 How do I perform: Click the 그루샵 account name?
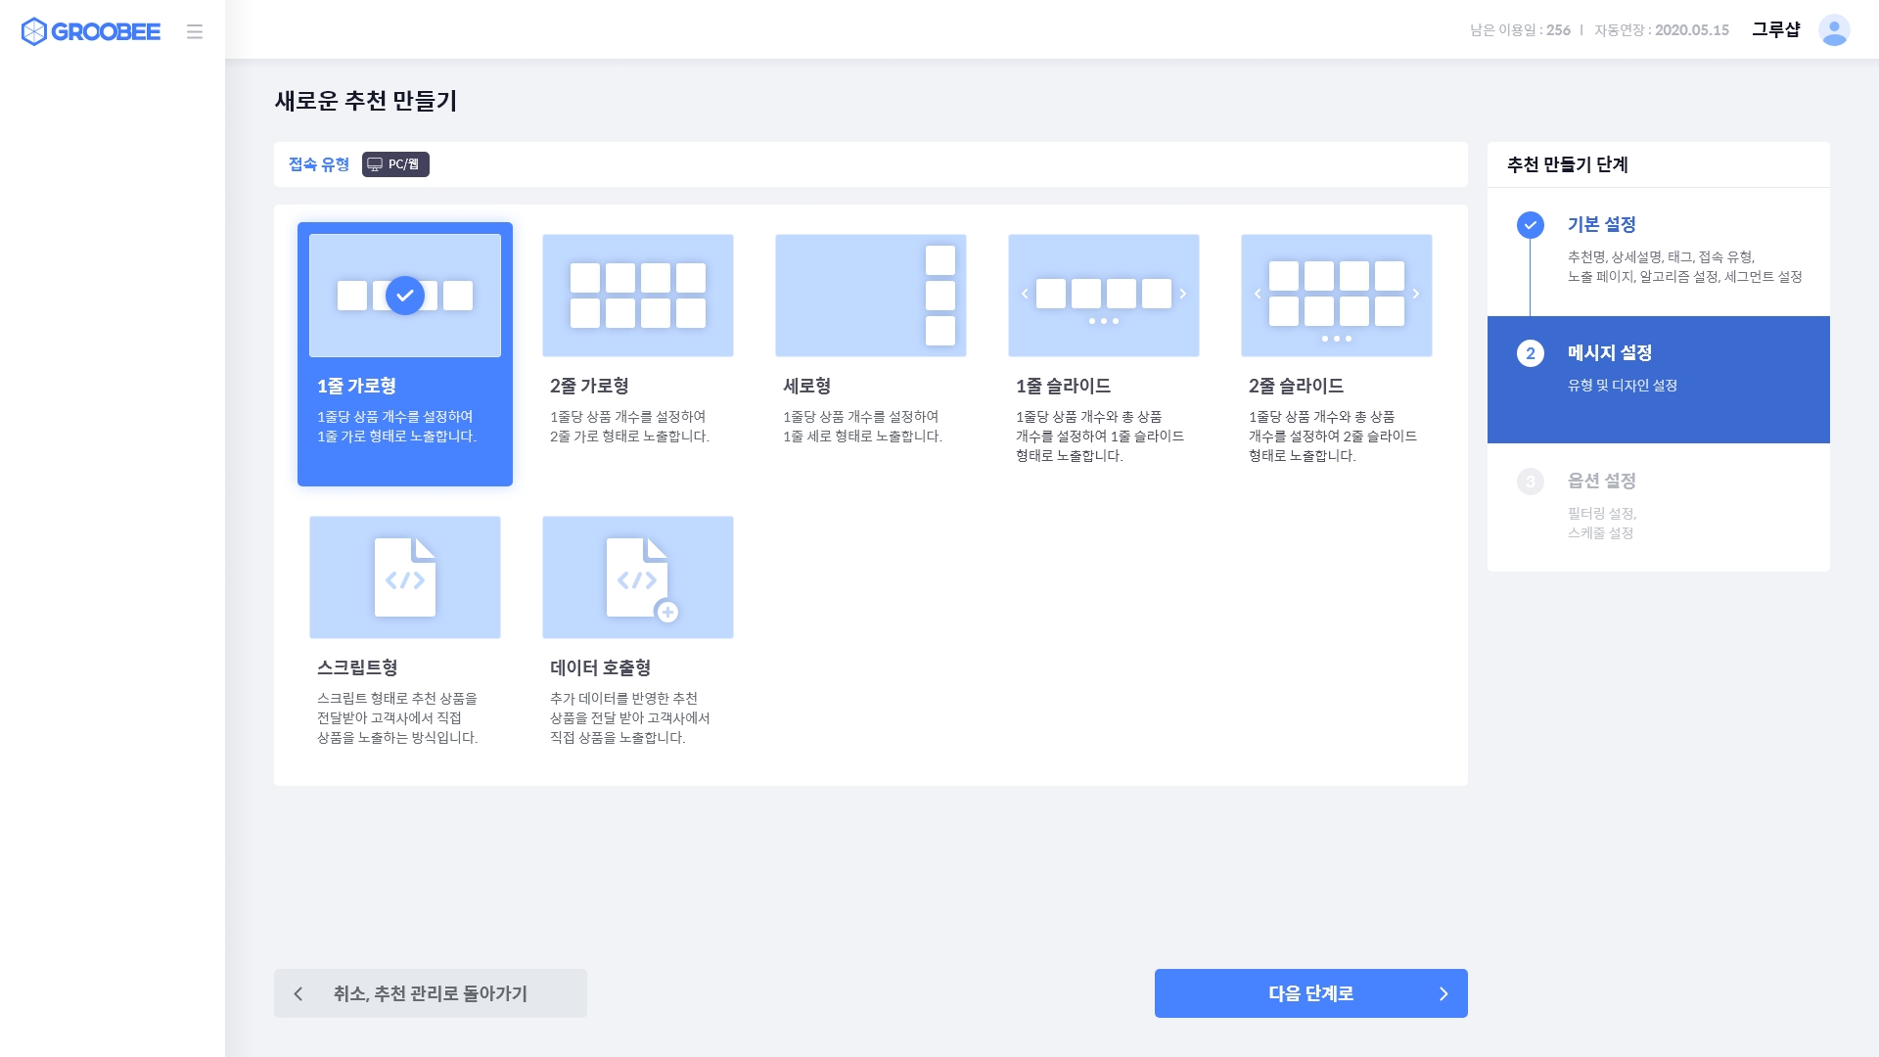(x=1775, y=30)
